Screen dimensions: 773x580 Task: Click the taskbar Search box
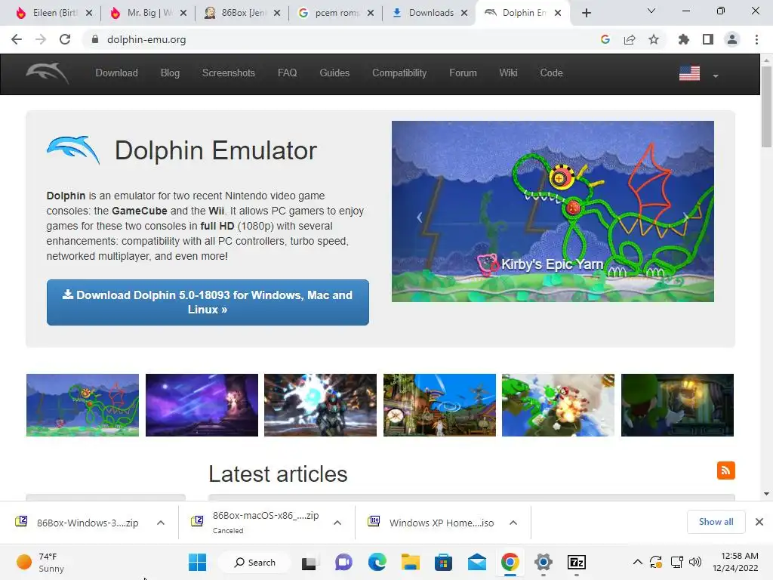click(255, 562)
